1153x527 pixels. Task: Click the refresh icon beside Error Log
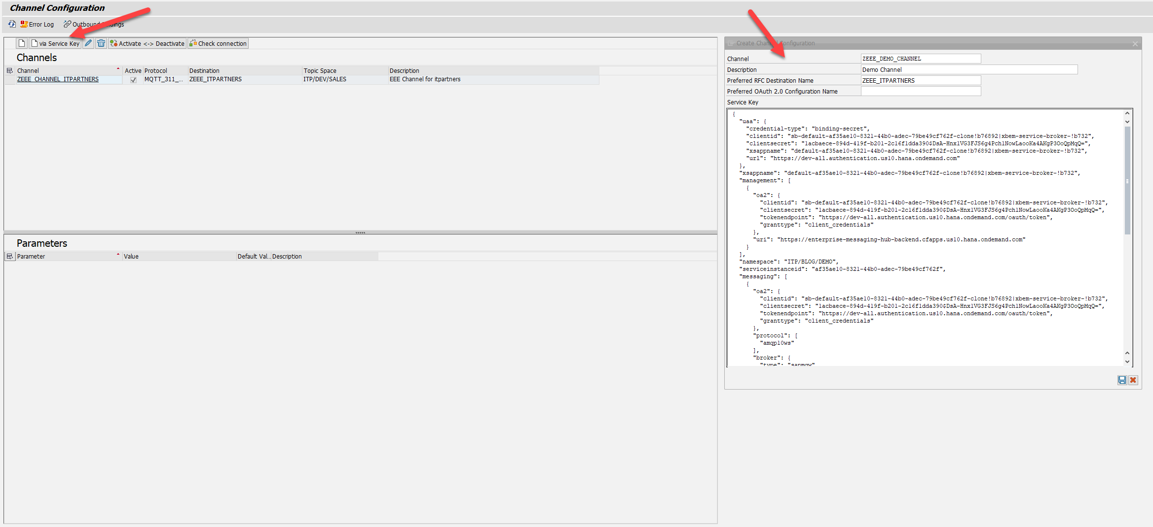(12, 24)
